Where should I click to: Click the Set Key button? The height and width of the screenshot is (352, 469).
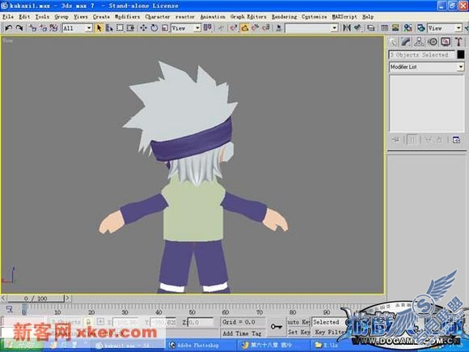[x=298, y=333]
